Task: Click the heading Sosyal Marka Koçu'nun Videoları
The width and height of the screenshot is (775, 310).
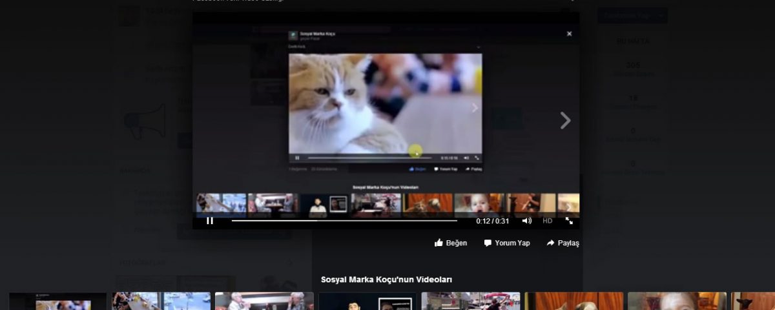Action: pos(386,280)
